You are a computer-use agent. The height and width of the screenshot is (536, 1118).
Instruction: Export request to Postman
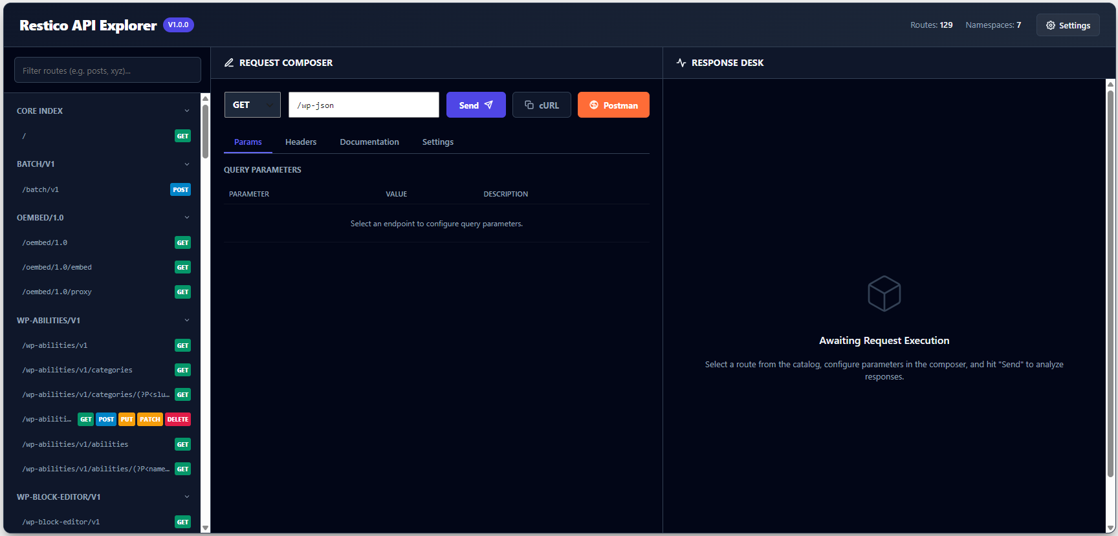coord(613,105)
